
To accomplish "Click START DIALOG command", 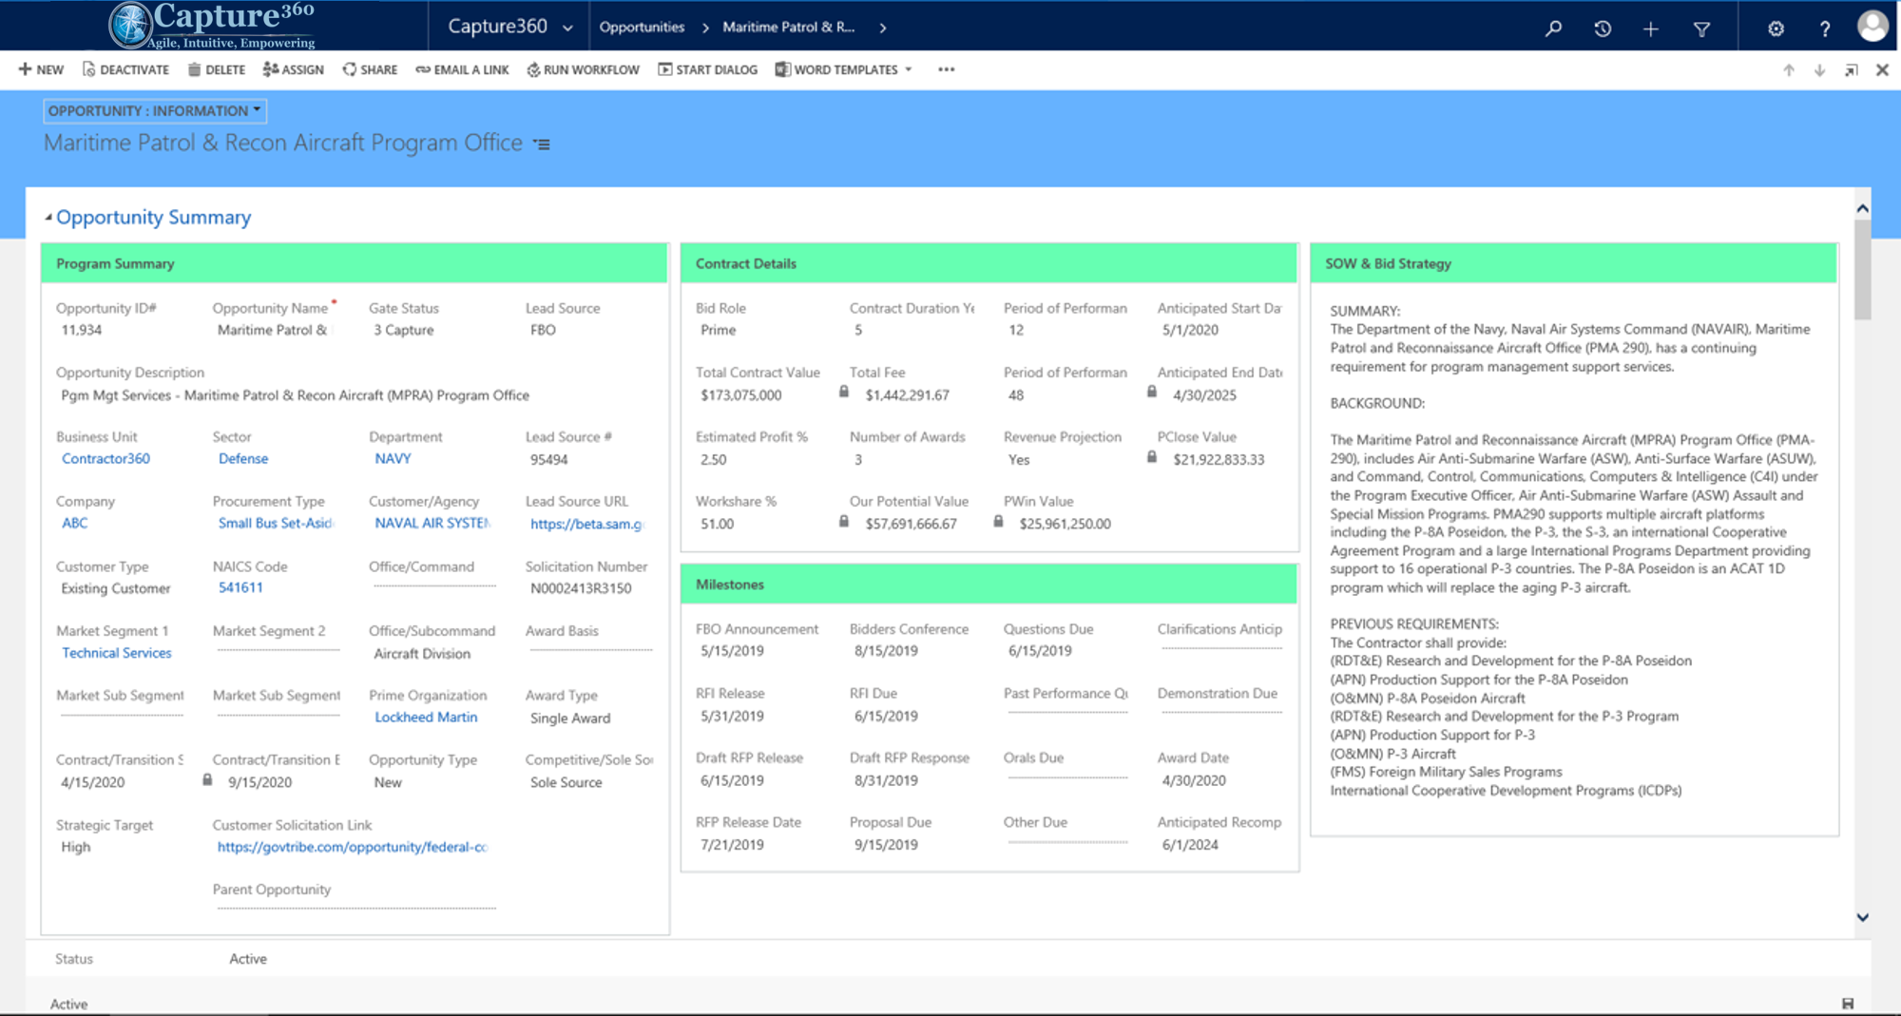I will pos(708,69).
